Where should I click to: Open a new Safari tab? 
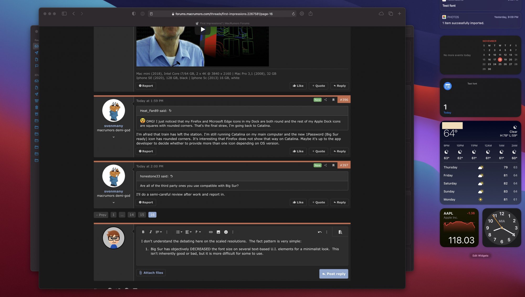[399, 14]
